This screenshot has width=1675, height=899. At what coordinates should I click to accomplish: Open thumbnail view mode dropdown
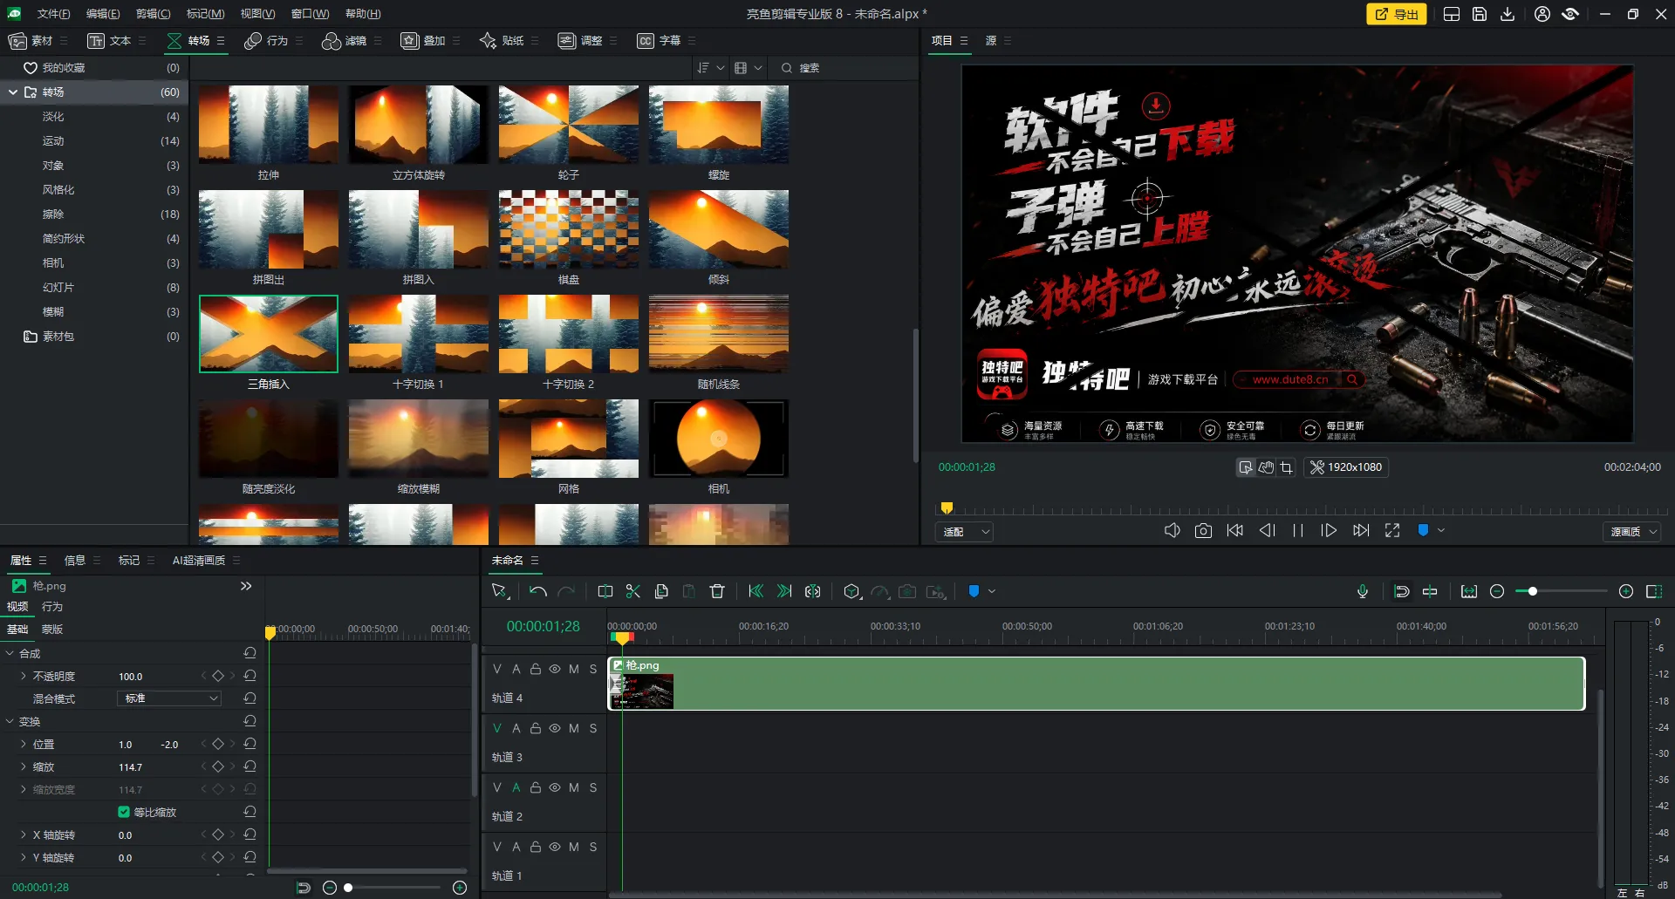749,68
